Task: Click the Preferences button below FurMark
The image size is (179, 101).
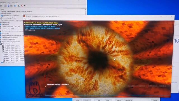Action: (x=128, y=100)
